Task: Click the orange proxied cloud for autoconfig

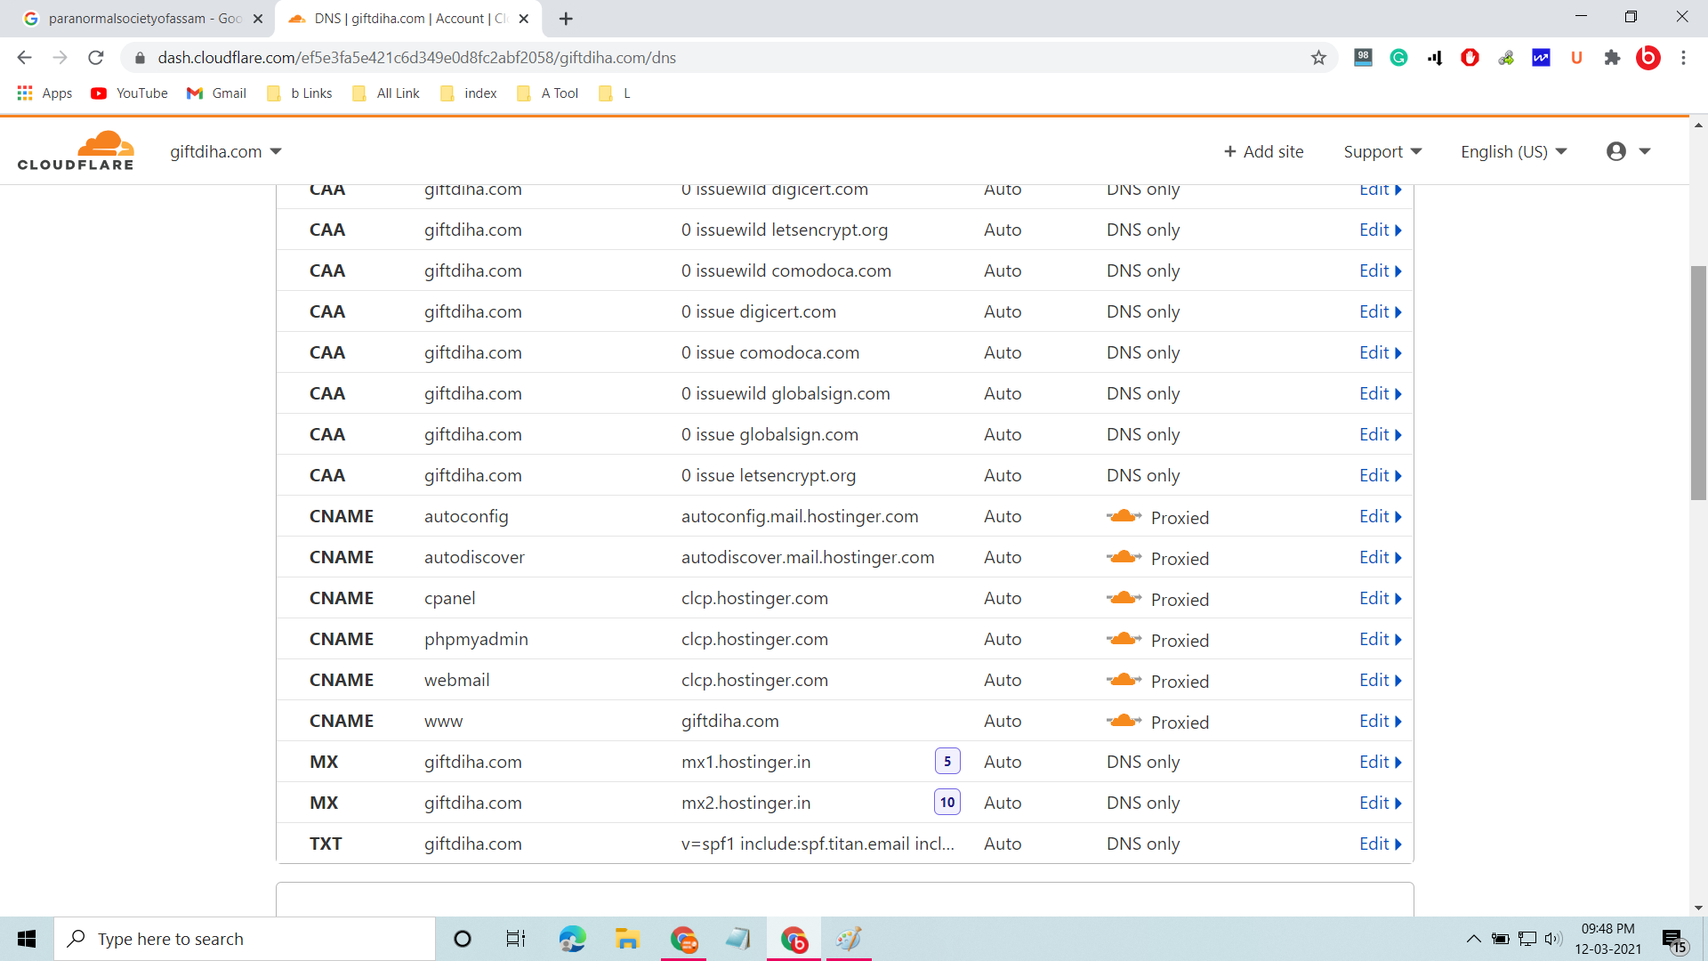Action: [1124, 516]
